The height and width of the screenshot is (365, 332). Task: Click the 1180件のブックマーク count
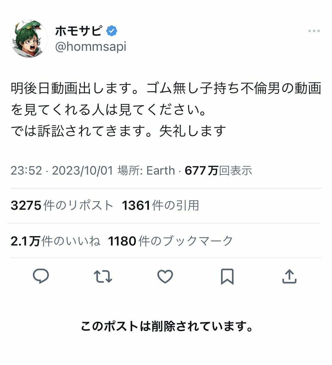click(x=171, y=241)
